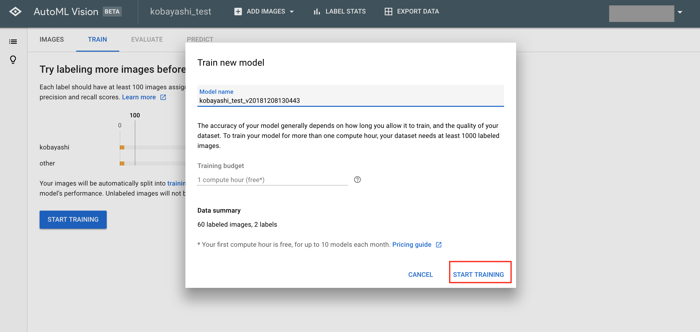Image resolution: width=700 pixels, height=332 pixels.
Task: Click START TRAINING in the dialog
Action: pyautogui.click(x=478, y=274)
